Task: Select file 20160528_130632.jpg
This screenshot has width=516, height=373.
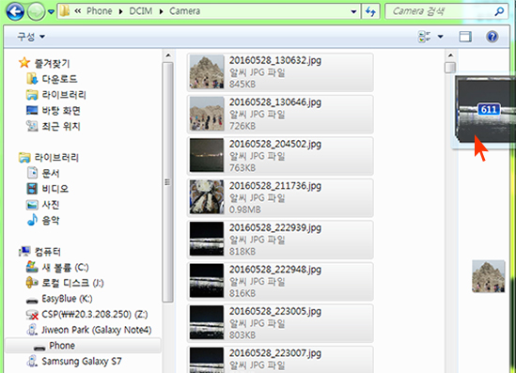Action: (280, 72)
